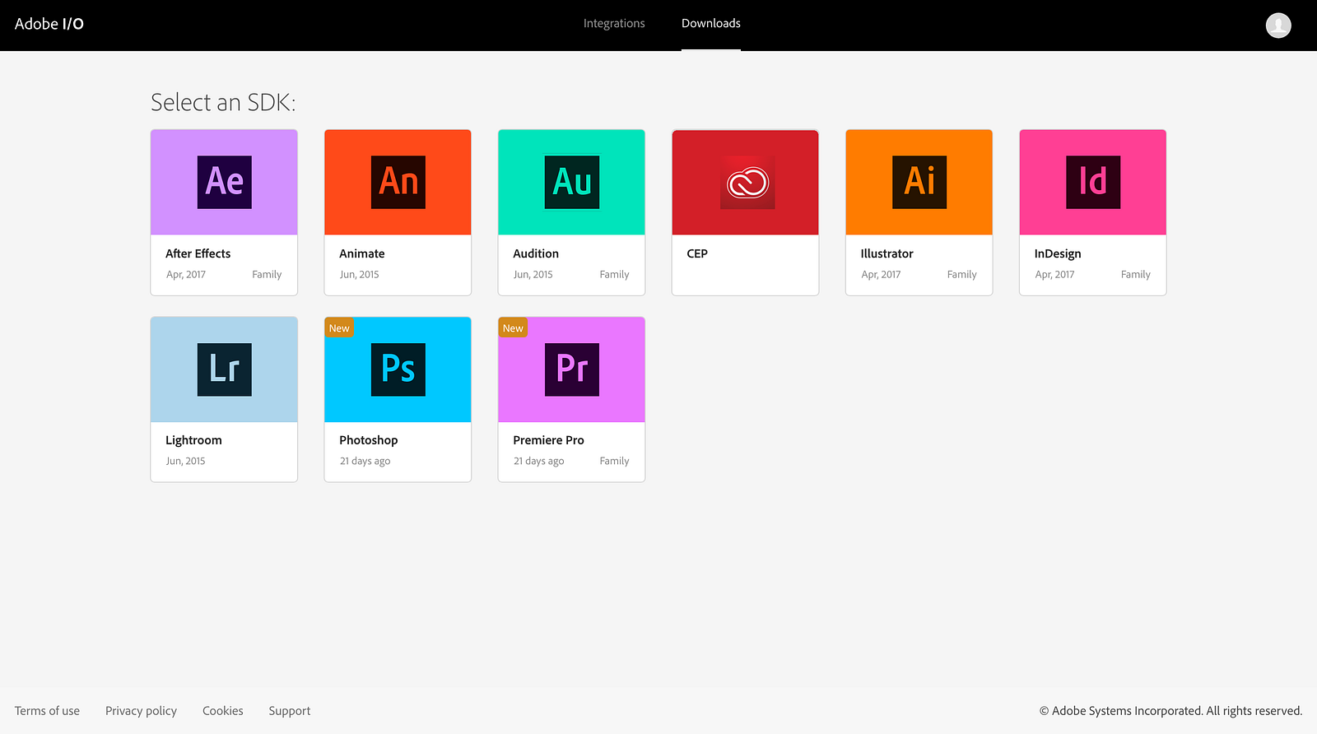Click the Family label on Illustrator
Image resolution: width=1317 pixels, height=734 pixels.
(961, 275)
